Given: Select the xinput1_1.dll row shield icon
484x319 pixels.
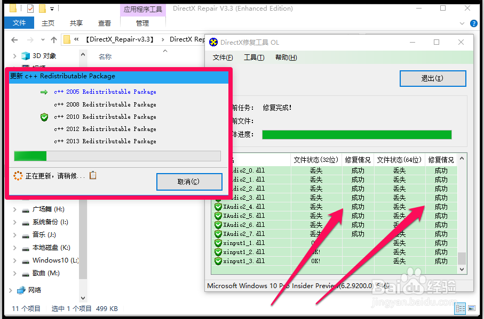Looking at the screenshot, I should coord(218,243).
